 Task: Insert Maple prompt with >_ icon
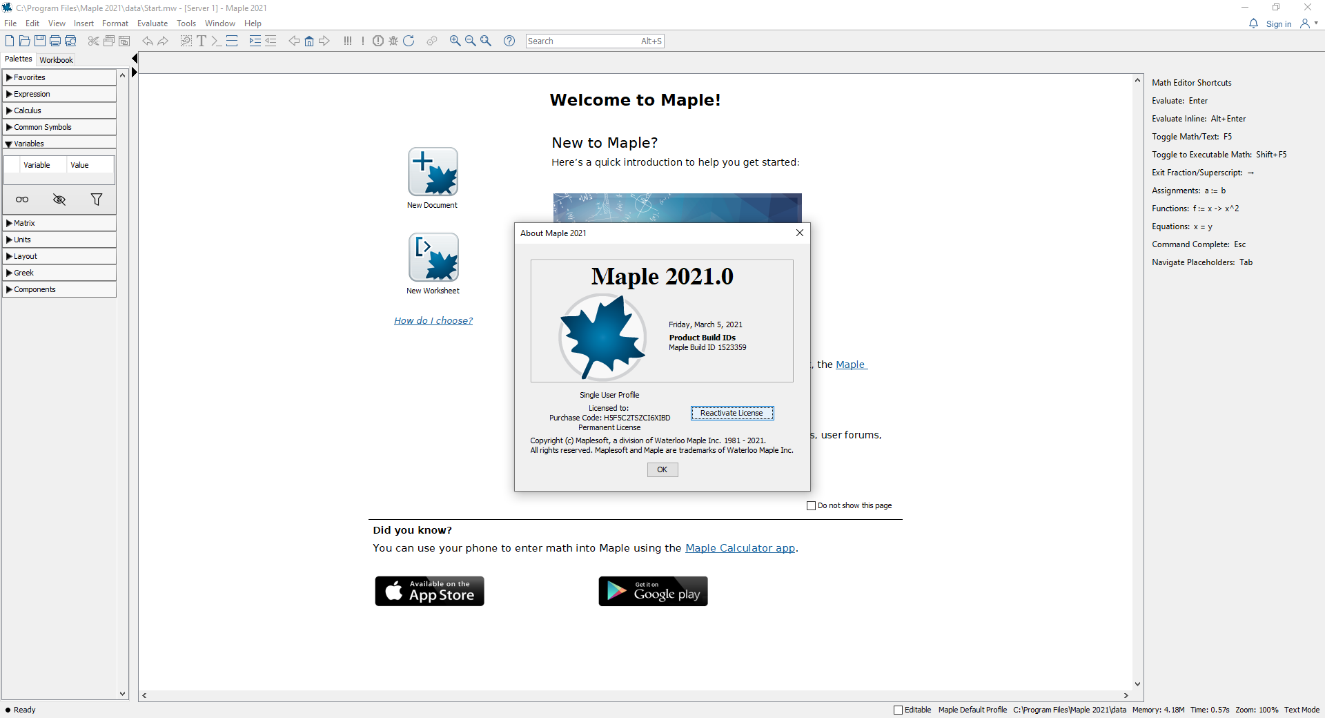tap(216, 41)
